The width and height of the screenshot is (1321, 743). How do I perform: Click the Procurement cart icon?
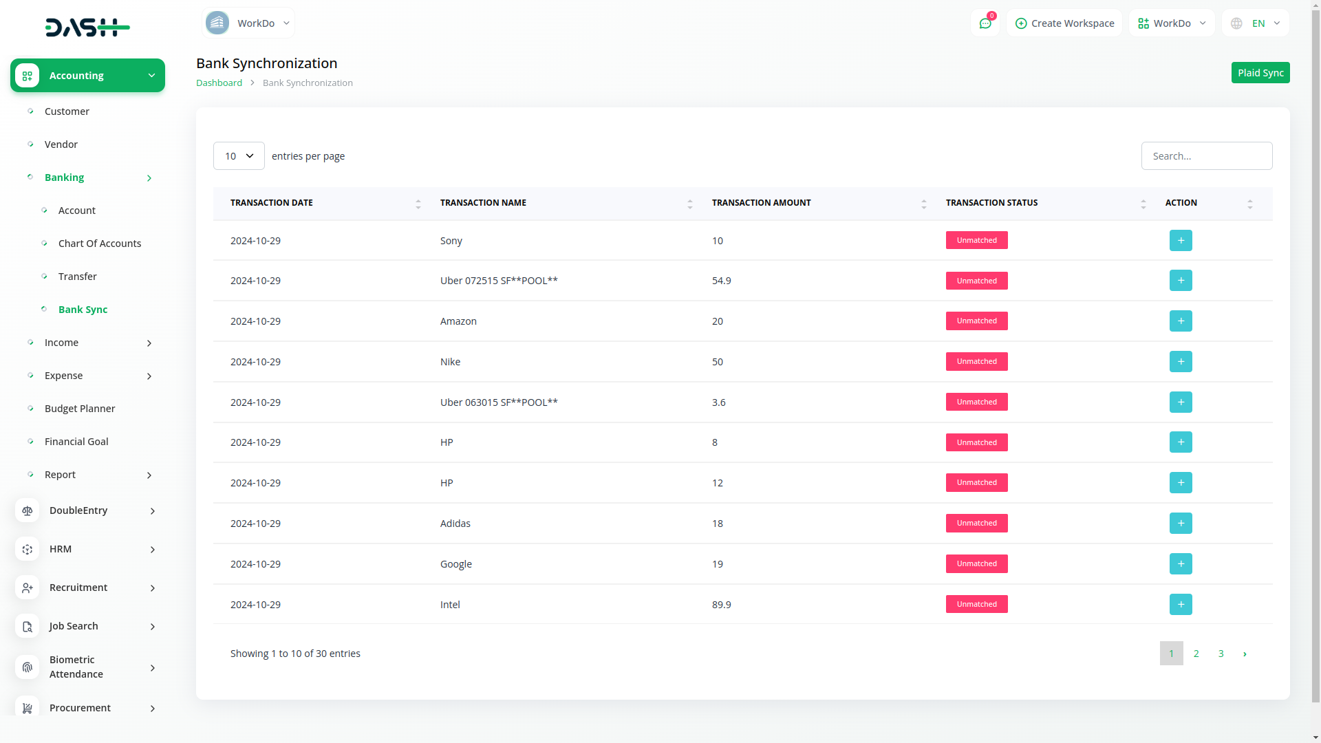click(28, 708)
